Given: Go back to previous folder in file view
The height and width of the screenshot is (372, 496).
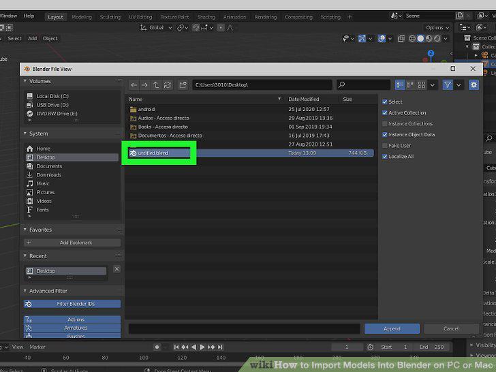Looking at the screenshot, I should (x=134, y=84).
